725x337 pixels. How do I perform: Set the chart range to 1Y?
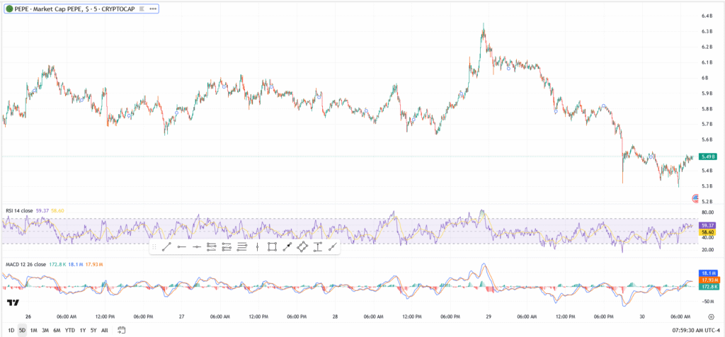(82, 330)
